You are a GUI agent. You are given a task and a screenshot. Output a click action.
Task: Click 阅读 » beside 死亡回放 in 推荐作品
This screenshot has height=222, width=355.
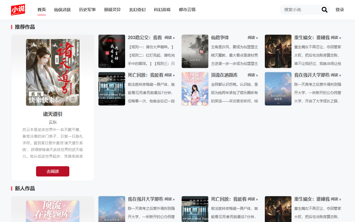[169, 75]
